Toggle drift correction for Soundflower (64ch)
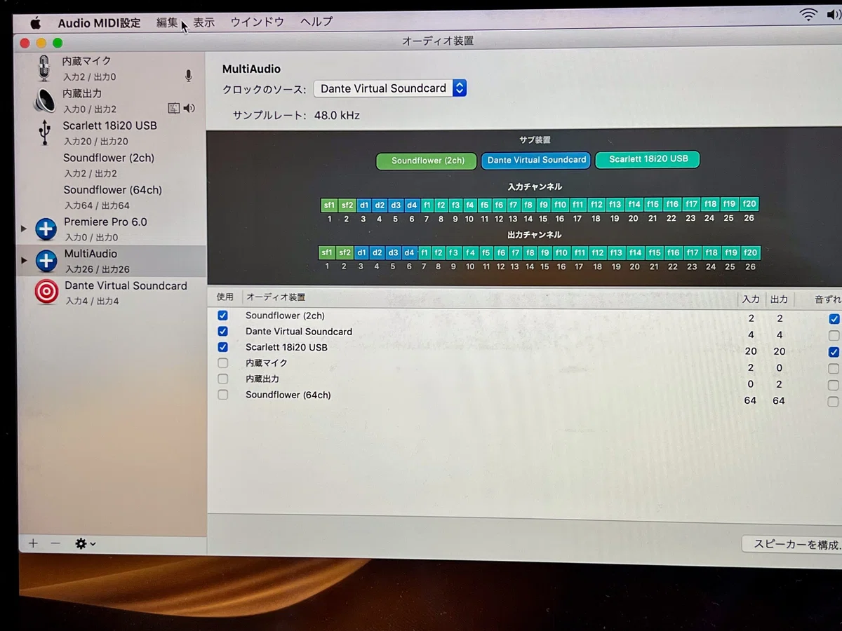842x631 pixels. [834, 402]
